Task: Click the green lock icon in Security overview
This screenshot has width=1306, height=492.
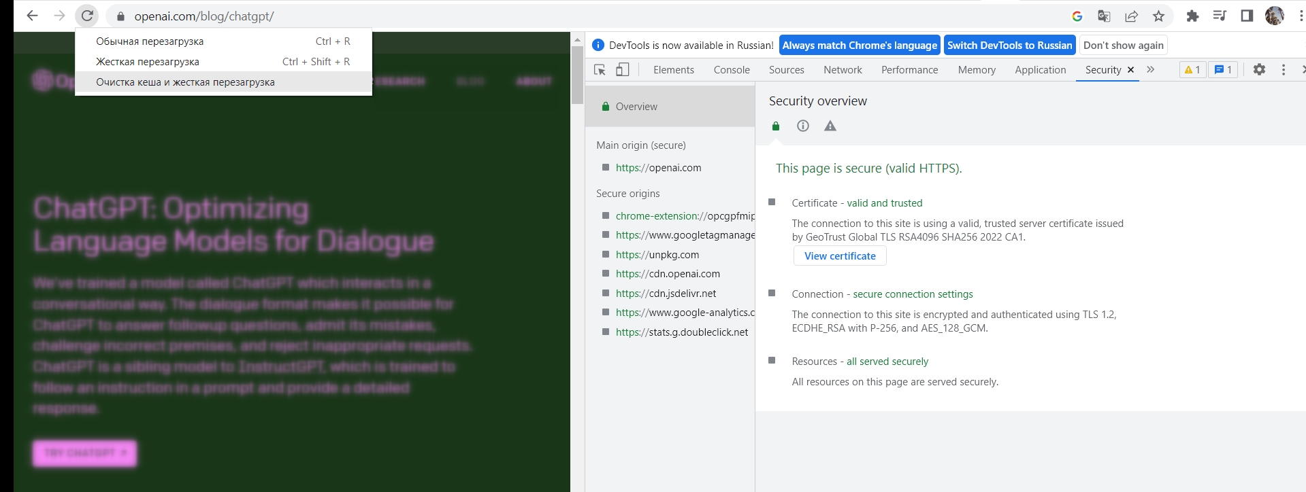Action: [775, 126]
